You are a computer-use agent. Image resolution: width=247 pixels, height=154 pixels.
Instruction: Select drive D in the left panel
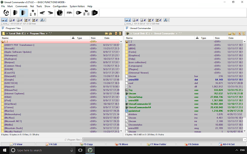(12, 20)
